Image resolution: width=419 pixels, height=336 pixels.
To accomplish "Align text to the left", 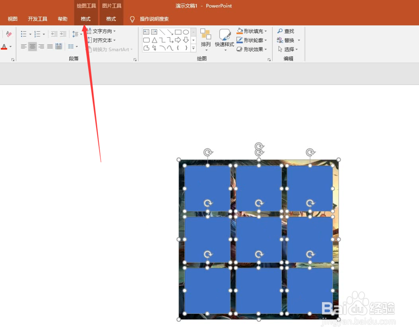I will [23, 47].
